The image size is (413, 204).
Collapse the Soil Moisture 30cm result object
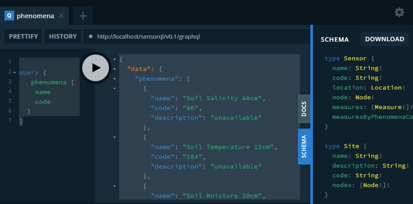click(115, 186)
